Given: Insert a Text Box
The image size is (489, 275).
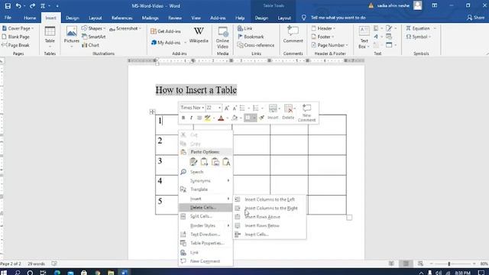Looking at the screenshot, I should click(x=364, y=37).
